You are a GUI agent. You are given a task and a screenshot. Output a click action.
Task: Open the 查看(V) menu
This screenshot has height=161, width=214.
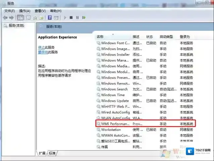coord(40,11)
